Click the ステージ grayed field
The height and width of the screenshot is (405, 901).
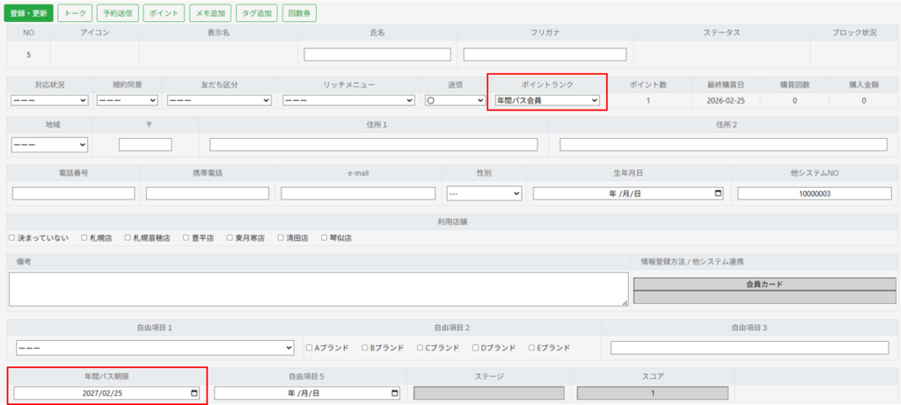click(489, 393)
